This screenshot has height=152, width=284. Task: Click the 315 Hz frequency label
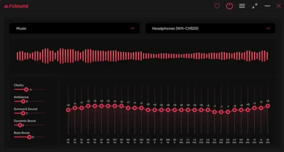[148, 141]
